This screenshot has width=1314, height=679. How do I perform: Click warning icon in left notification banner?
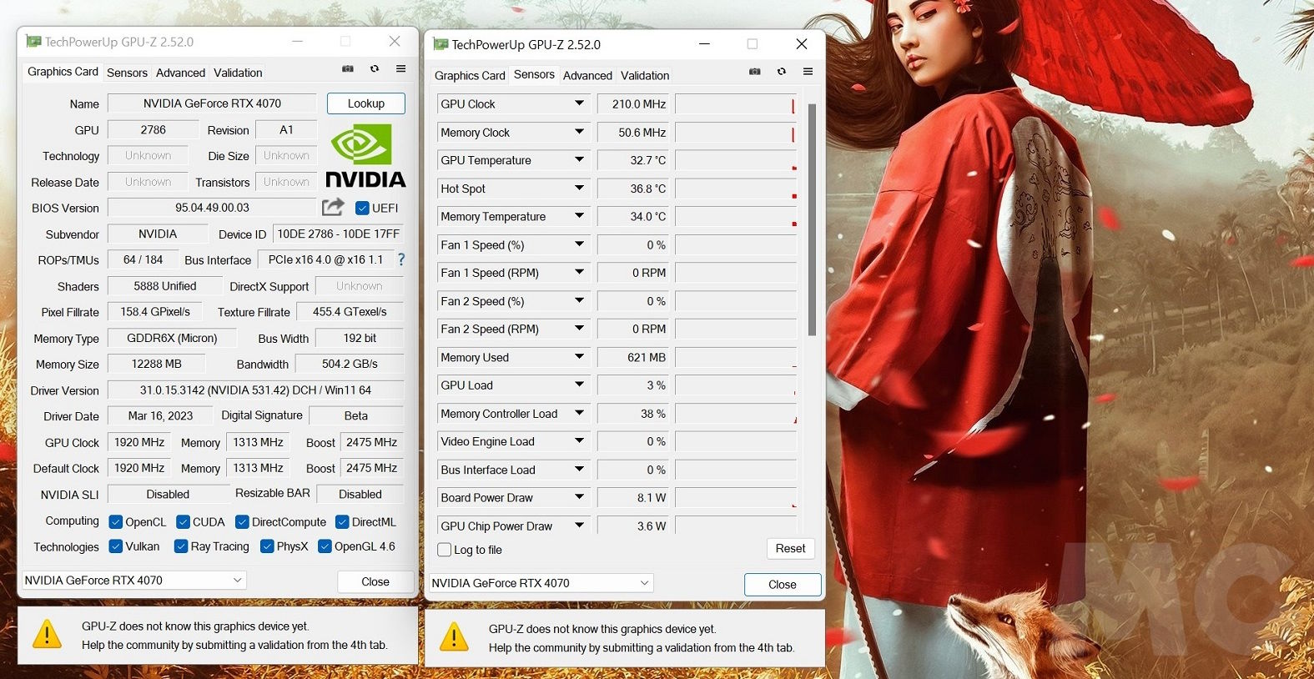[47, 635]
